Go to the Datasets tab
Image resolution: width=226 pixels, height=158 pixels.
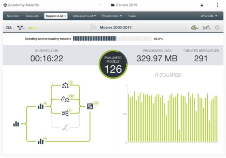pyautogui.click(x=32, y=16)
